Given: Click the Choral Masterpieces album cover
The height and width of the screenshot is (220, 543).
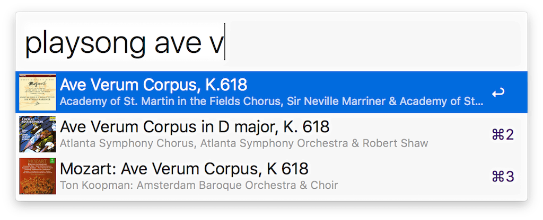Looking at the screenshot, I should pos(38,134).
